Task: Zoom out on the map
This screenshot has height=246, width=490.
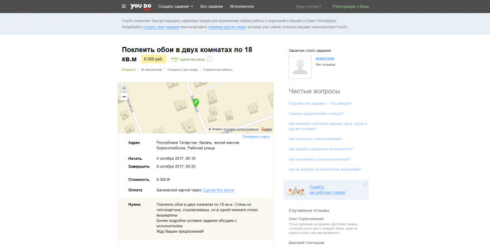Action: pyautogui.click(x=124, y=97)
